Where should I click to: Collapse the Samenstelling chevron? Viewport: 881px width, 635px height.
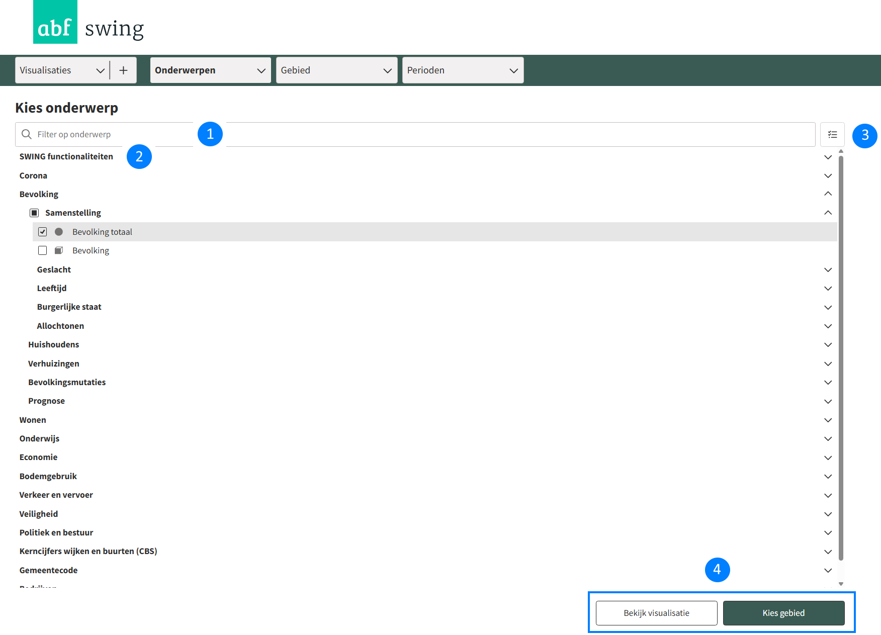(x=828, y=213)
